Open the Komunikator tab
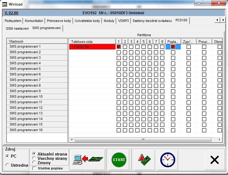The height and width of the screenshot is (175, 228). tap(34, 21)
